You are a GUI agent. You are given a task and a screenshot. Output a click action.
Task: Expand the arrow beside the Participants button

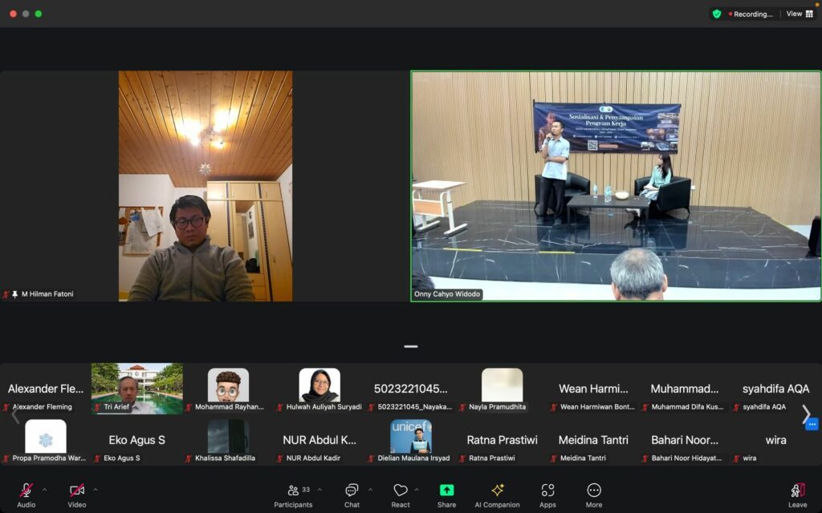tap(319, 490)
